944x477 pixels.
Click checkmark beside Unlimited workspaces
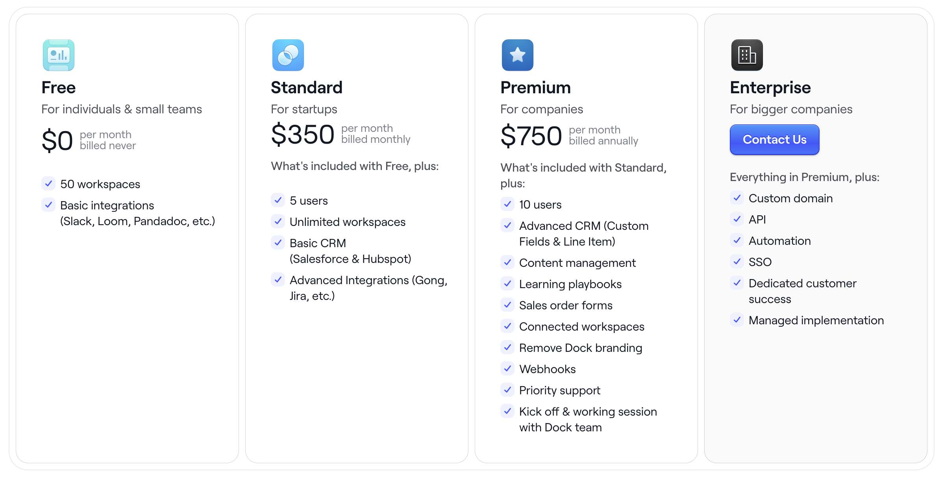click(278, 221)
